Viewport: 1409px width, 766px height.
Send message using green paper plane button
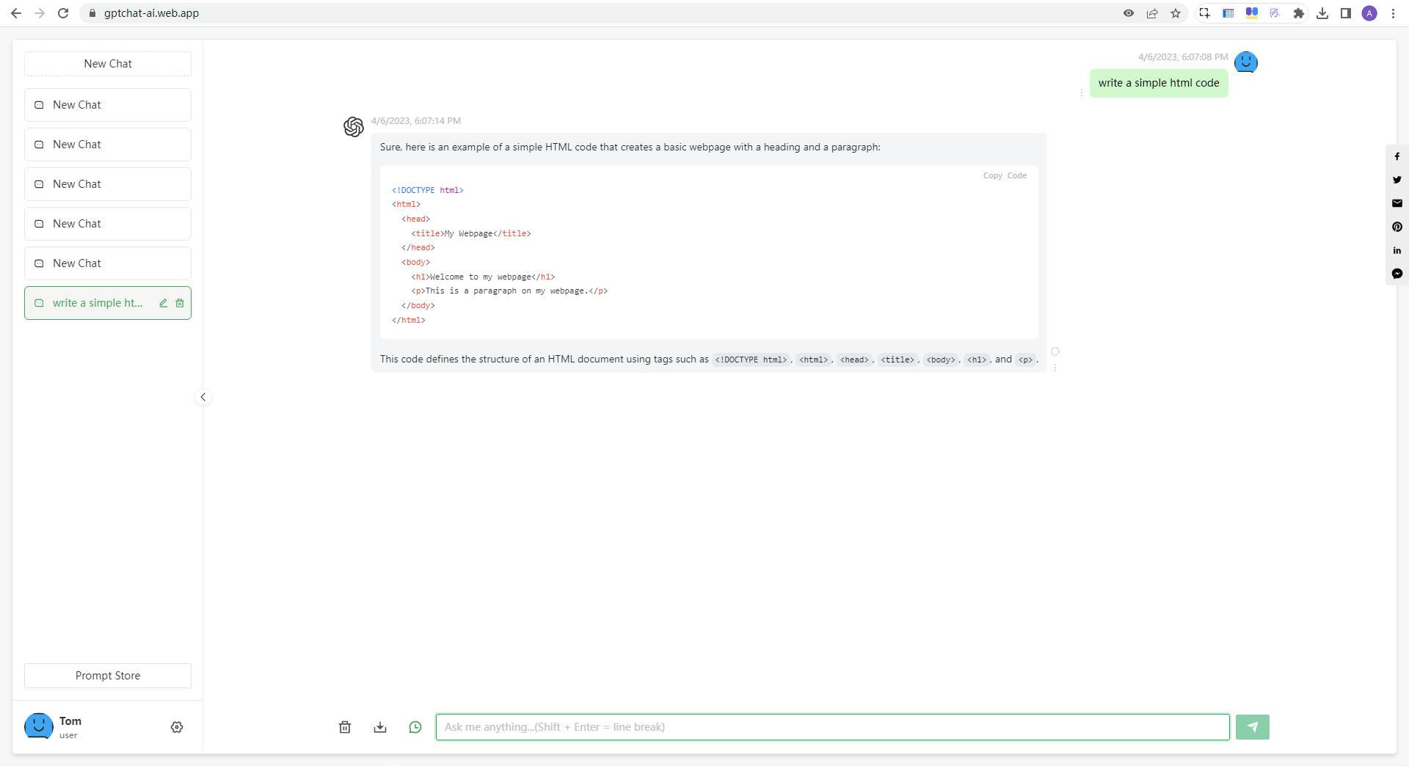point(1253,727)
